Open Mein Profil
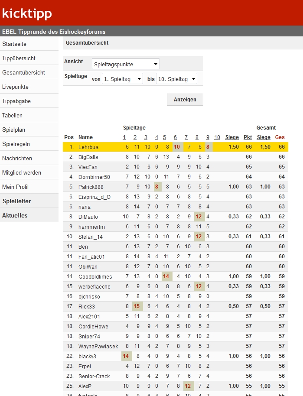Image resolution: width=303 pixels, height=396 pixels. click(x=14, y=187)
